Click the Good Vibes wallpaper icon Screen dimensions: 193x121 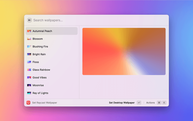(29, 77)
